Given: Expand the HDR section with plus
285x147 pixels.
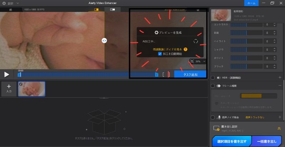Looking at the screenshot, I should pyautogui.click(x=280, y=77).
